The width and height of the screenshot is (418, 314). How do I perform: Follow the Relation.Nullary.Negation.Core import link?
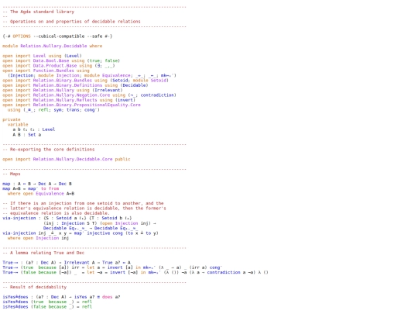coord(71,95)
